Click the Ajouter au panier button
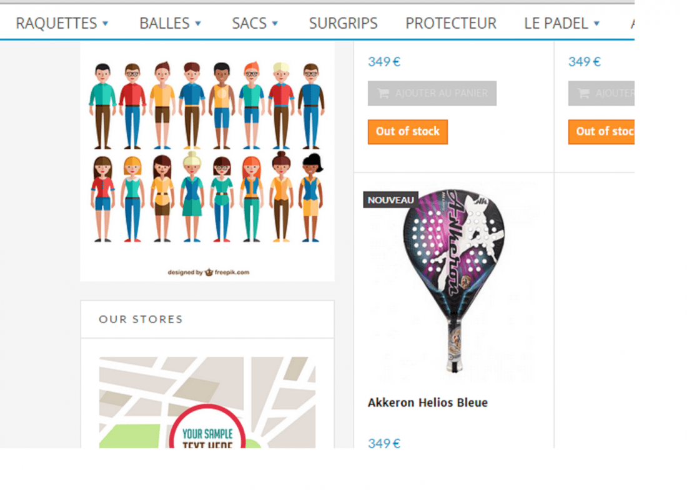The width and height of the screenshot is (687, 495). point(432,93)
